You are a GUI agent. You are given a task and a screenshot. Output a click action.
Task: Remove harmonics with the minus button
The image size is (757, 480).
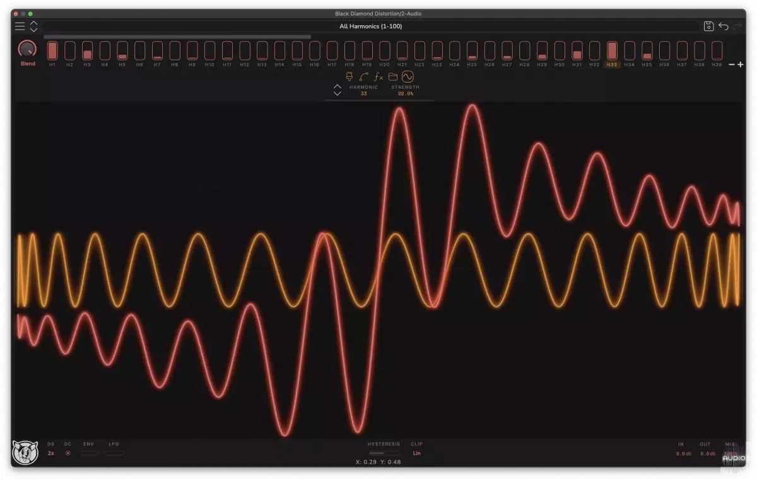coord(732,64)
